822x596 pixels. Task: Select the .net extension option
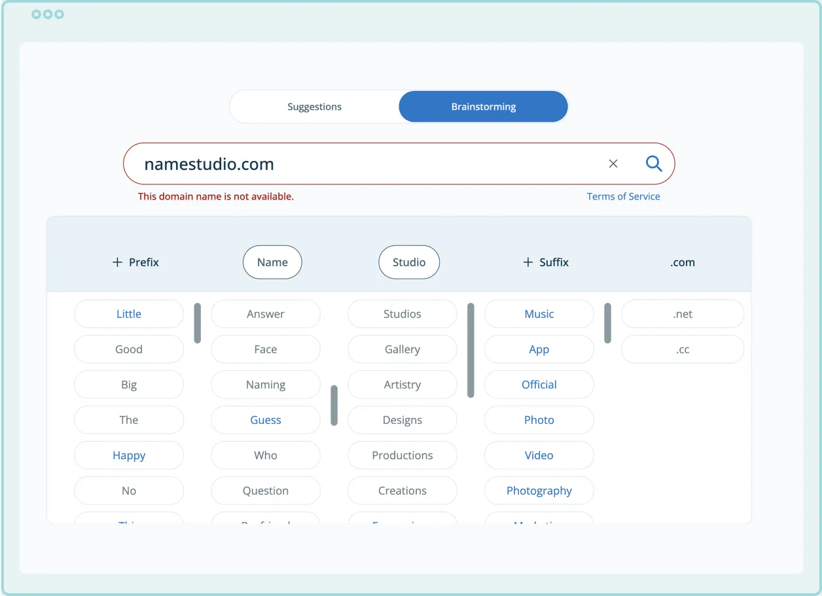pyautogui.click(x=683, y=313)
